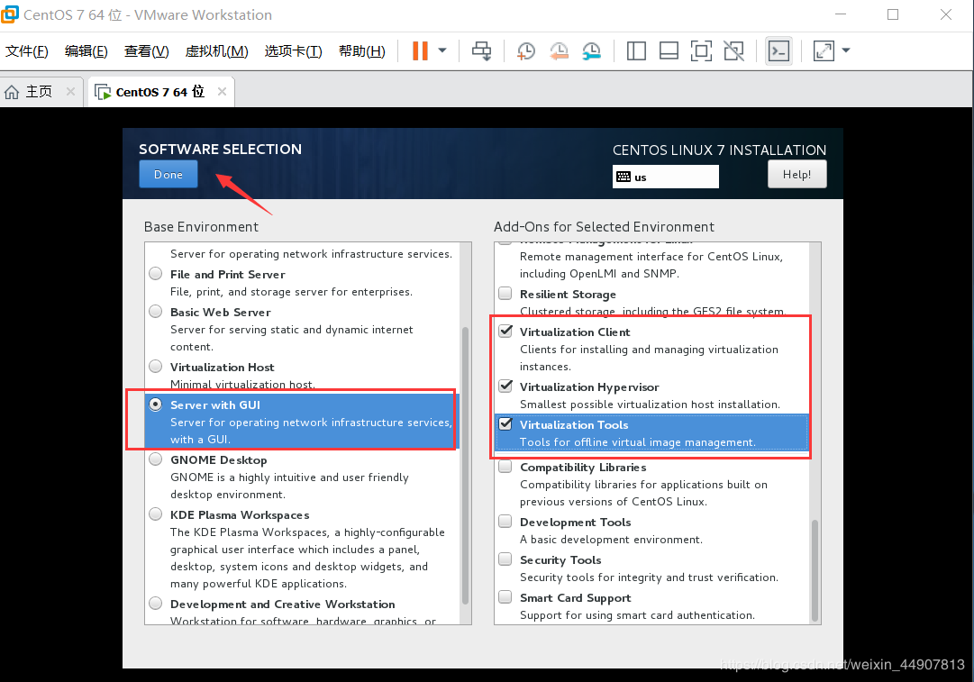
Task: Switch to Unity mode
Action: pos(733,51)
